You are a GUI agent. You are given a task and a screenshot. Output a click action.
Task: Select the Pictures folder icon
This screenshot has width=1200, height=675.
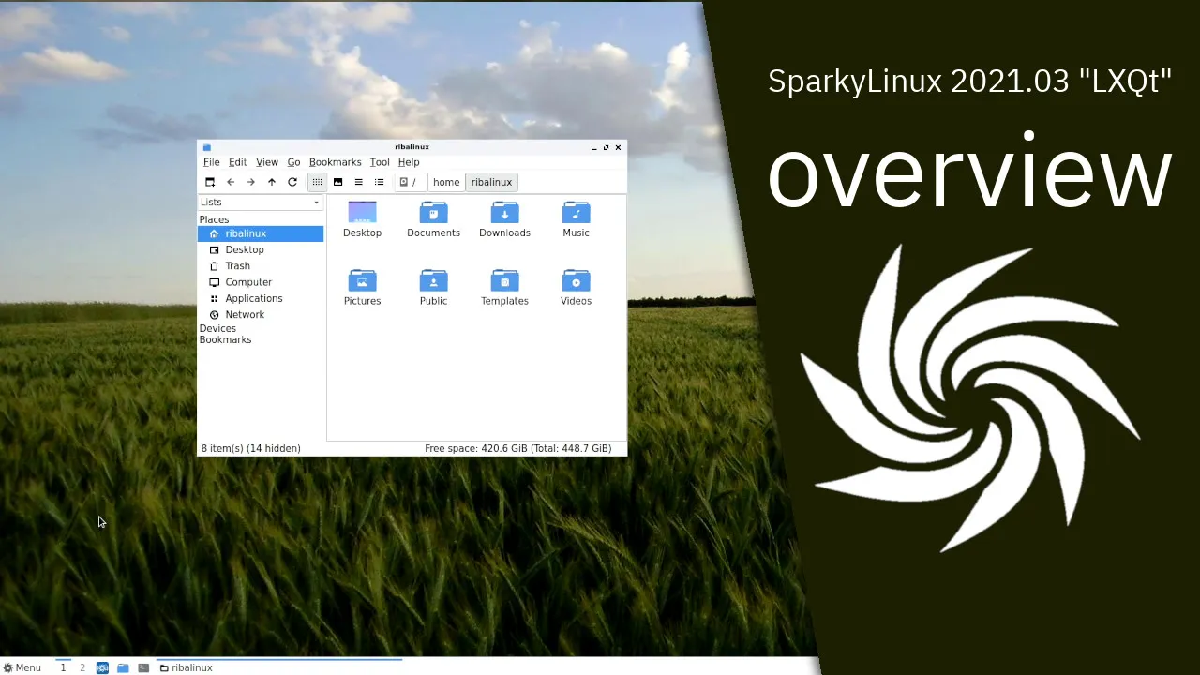362,288
